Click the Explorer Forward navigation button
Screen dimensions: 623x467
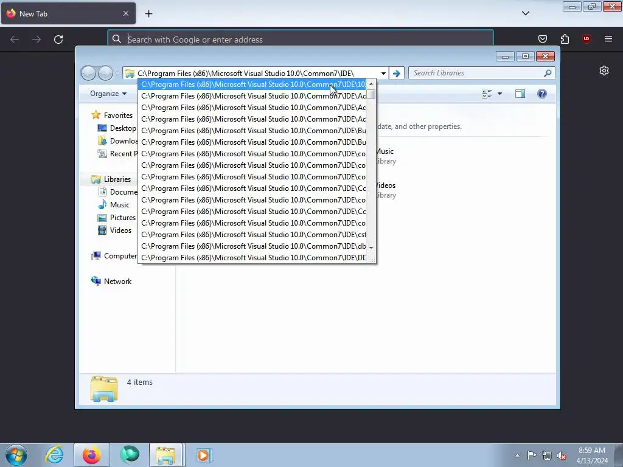pos(105,73)
